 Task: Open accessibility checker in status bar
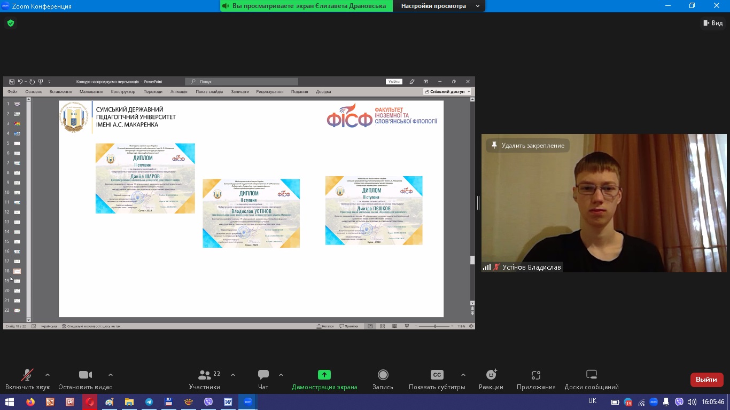pos(91,326)
